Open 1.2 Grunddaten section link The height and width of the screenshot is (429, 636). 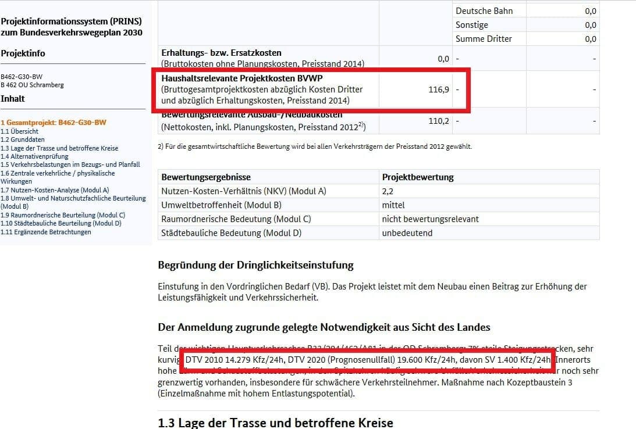(23, 140)
